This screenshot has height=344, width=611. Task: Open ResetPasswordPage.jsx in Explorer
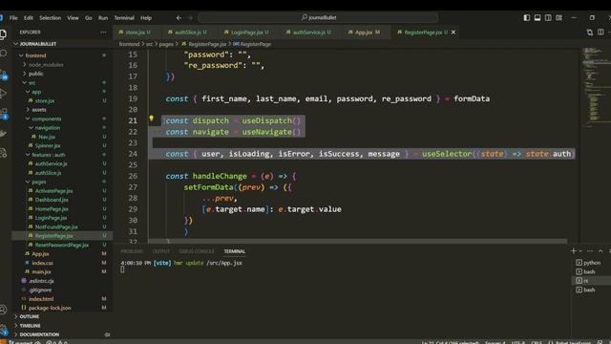(61, 246)
